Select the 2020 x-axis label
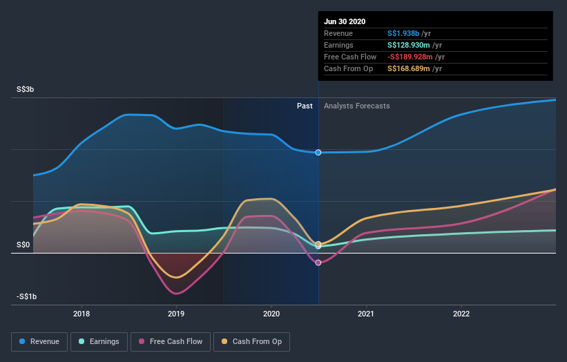 point(271,314)
